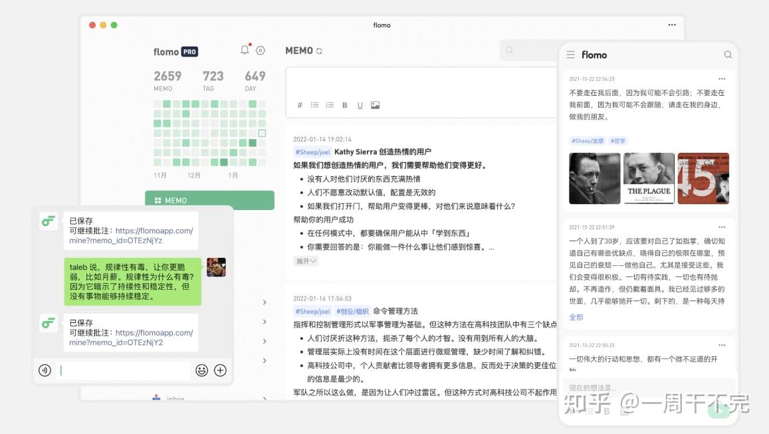Viewport: 769px width, 434px height.
Task: Open the #Sheep/joel tag on Kathy Sierra memo
Action: pos(312,152)
